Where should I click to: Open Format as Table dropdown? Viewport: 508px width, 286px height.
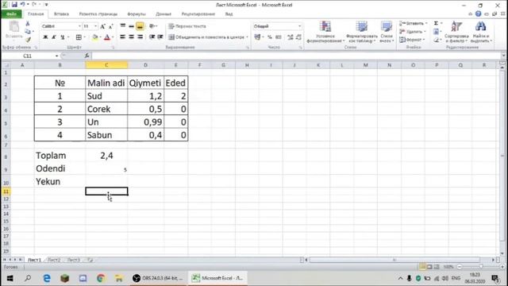[x=362, y=32]
